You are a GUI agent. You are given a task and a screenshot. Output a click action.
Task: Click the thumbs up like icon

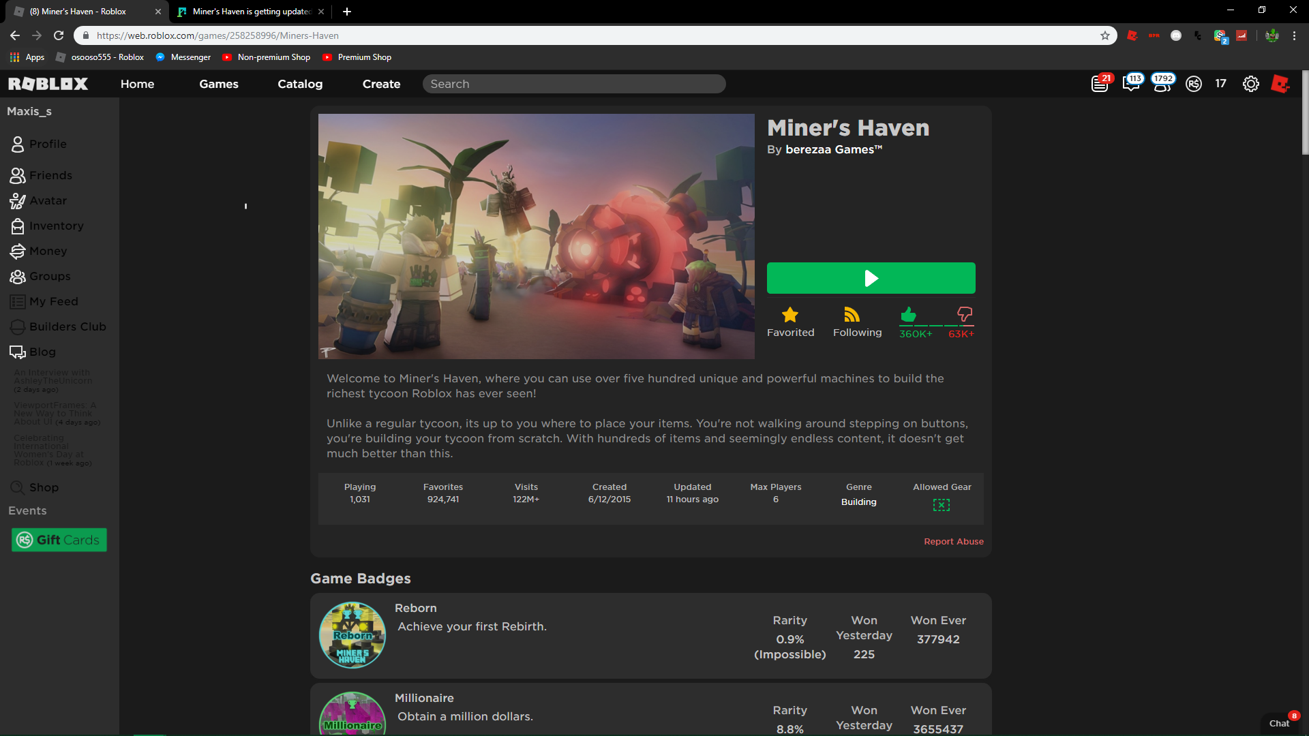(908, 314)
